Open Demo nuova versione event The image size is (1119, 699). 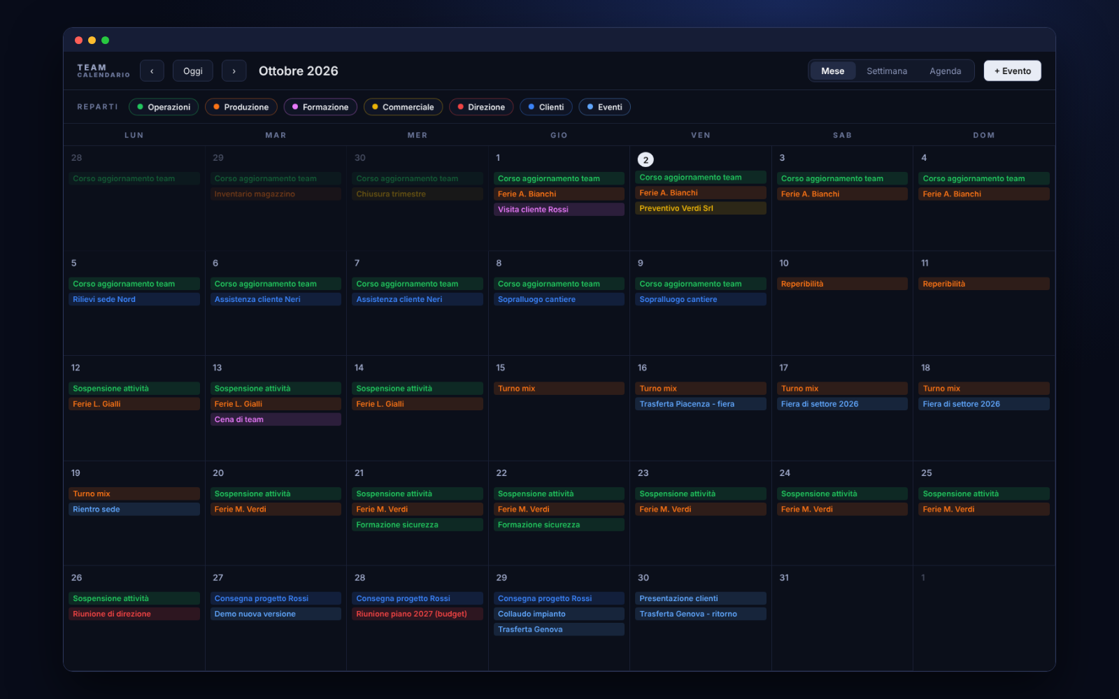pos(276,614)
